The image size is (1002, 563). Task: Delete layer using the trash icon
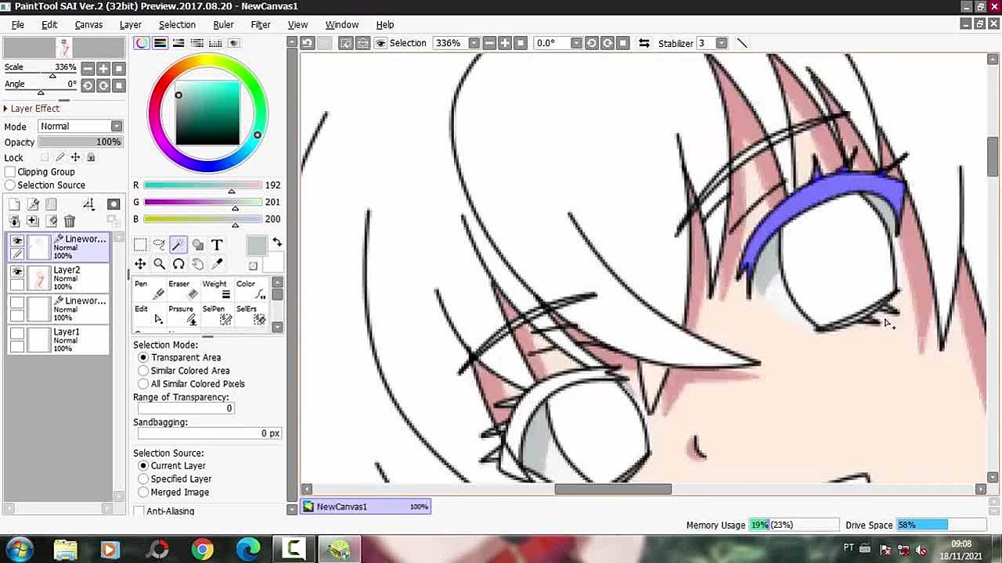tap(70, 221)
